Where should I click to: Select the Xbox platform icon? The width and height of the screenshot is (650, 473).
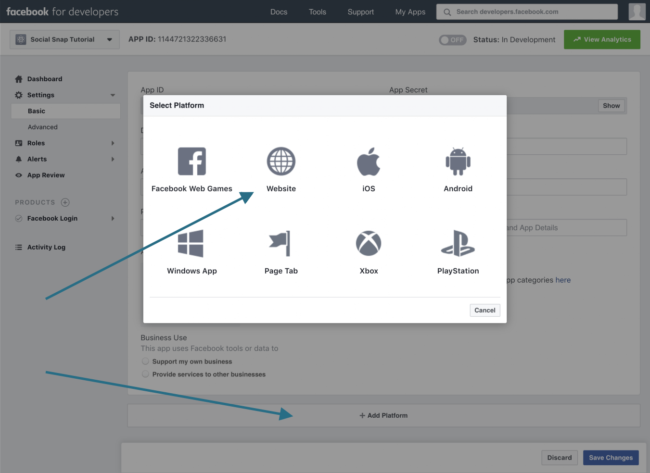[369, 243]
